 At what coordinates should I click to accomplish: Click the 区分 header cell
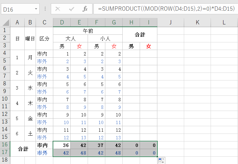[x=44, y=38]
